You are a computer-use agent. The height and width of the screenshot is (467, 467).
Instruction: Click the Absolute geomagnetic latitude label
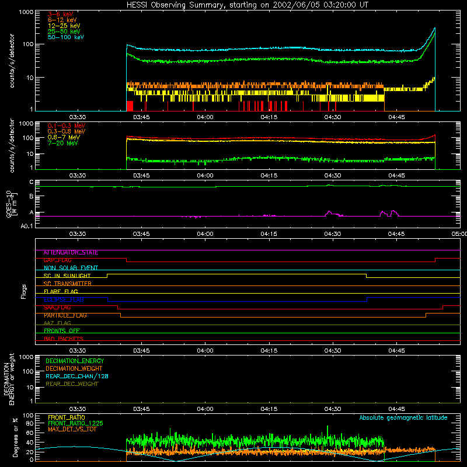403,417
